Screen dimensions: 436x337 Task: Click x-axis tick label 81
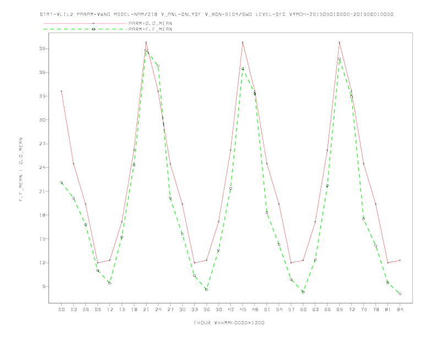pos(388,309)
